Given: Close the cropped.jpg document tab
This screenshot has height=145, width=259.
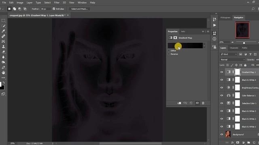Looking at the screenshot, I should pyautogui.click(x=68, y=15).
